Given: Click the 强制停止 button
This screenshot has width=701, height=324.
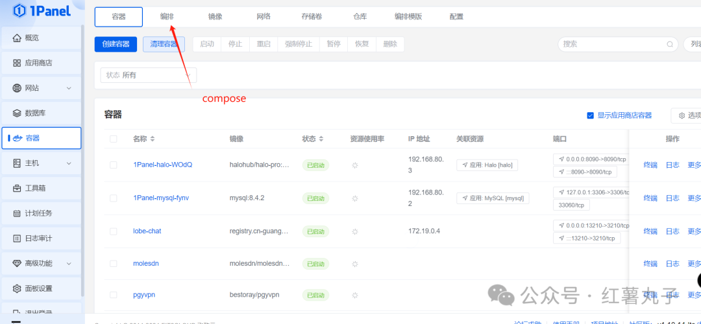Looking at the screenshot, I should click(299, 44).
